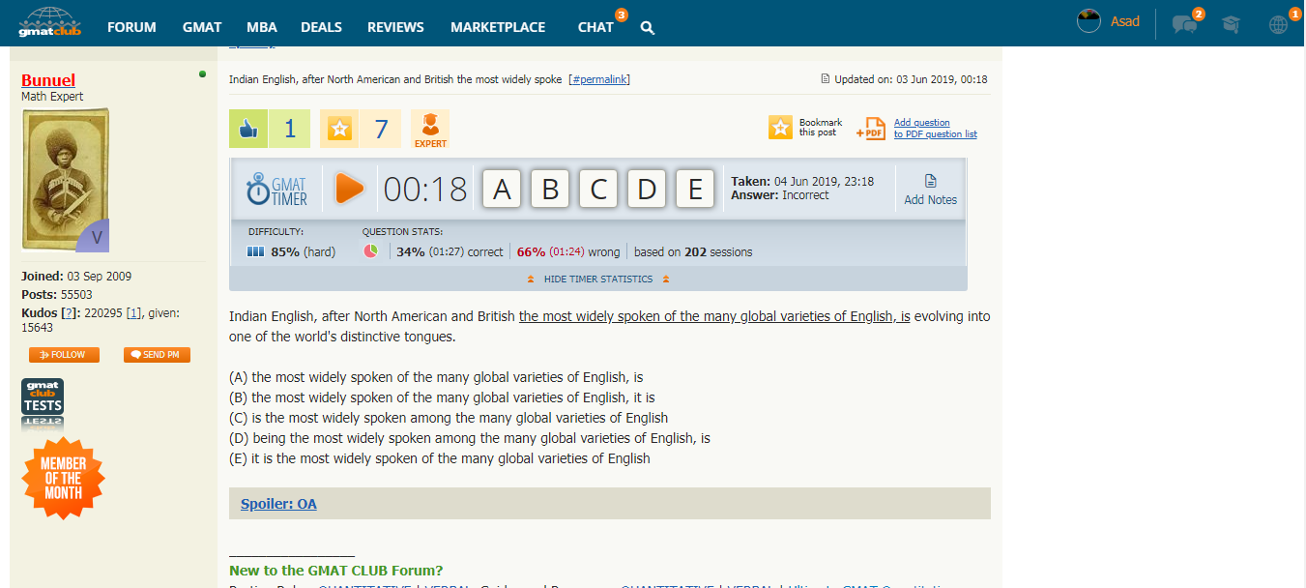The width and height of the screenshot is (1306, 588).
Task: Expand the Spoiler: OA section
Action: pos(278,504)
